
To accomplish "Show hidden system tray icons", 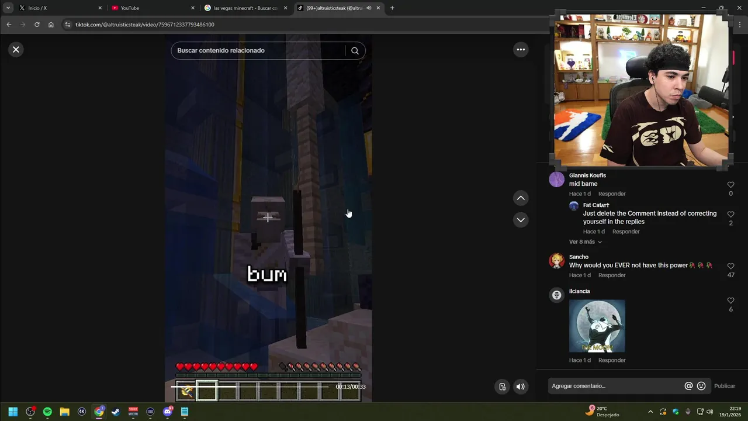I will click(650, 412).
